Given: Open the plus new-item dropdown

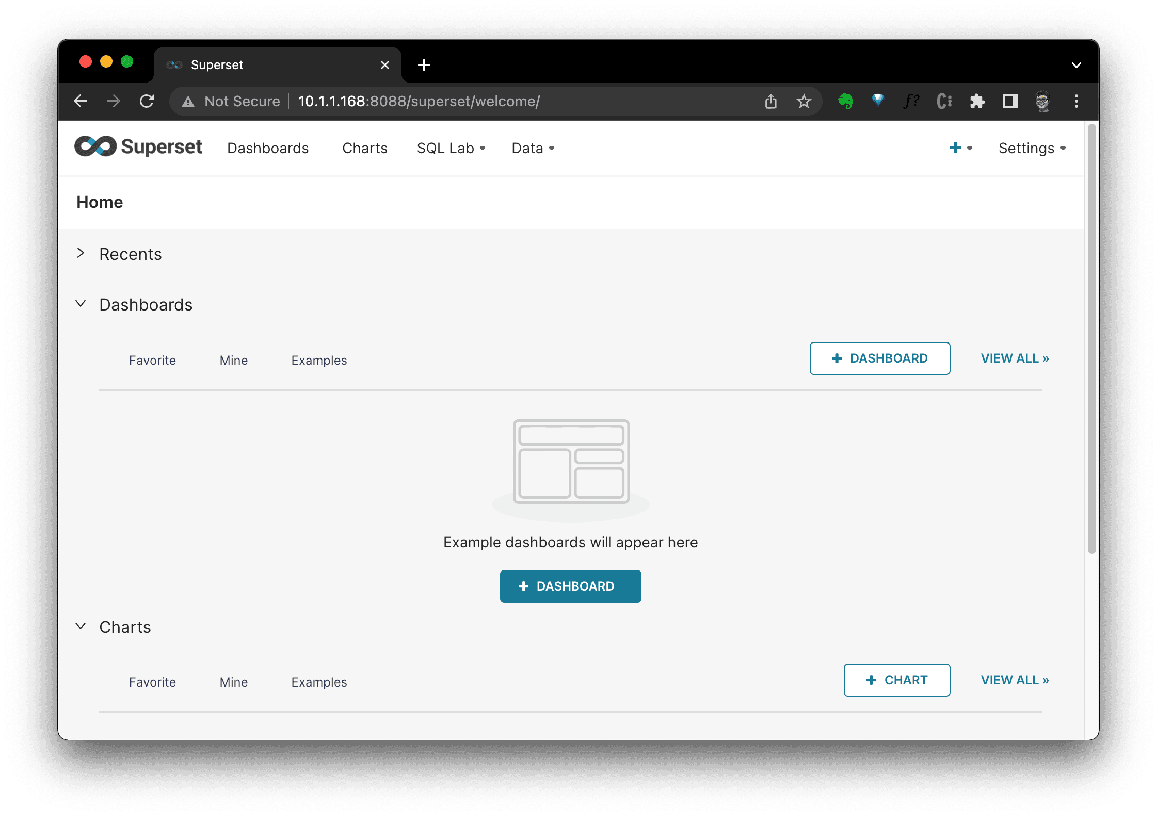Looking at the screenshot, I should tap(960, 148).
